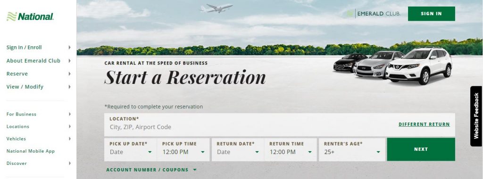This screenshot has width=483, height=179.
Task: Expand the For Business submenu arrow
Action: point(70,114)
